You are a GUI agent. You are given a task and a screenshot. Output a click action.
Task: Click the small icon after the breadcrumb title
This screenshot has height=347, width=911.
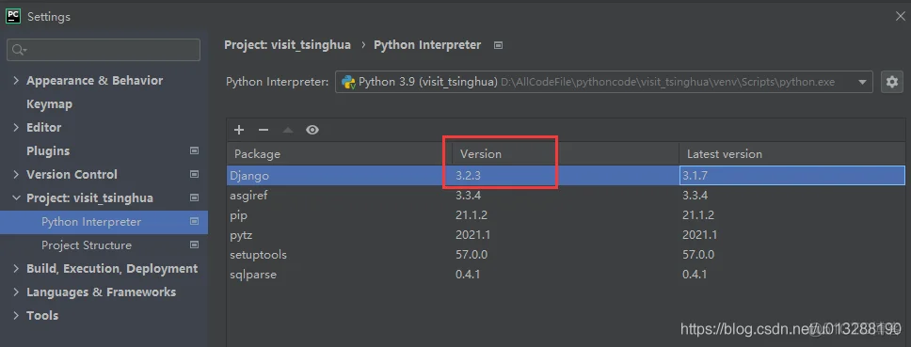tap(498, 45)
